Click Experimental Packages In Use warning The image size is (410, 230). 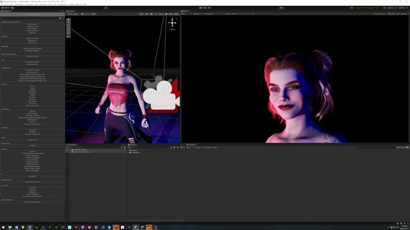367,8
